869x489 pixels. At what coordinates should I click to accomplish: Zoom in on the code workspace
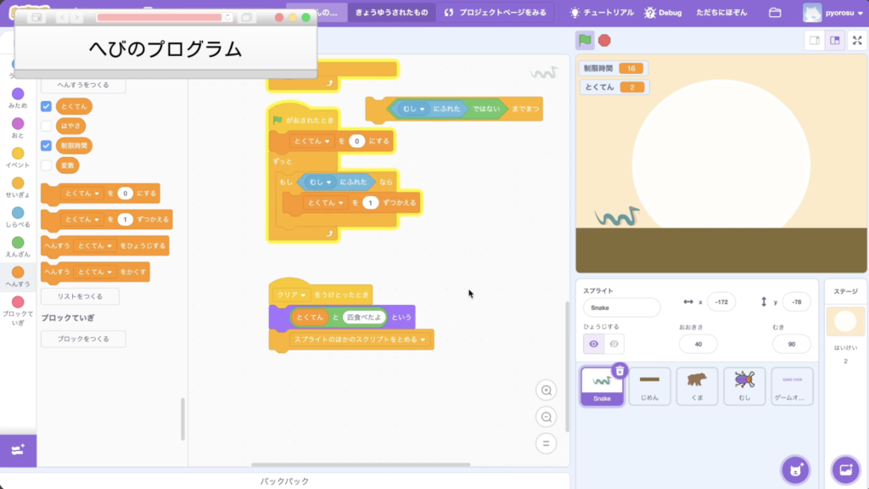tap(547, 391)
